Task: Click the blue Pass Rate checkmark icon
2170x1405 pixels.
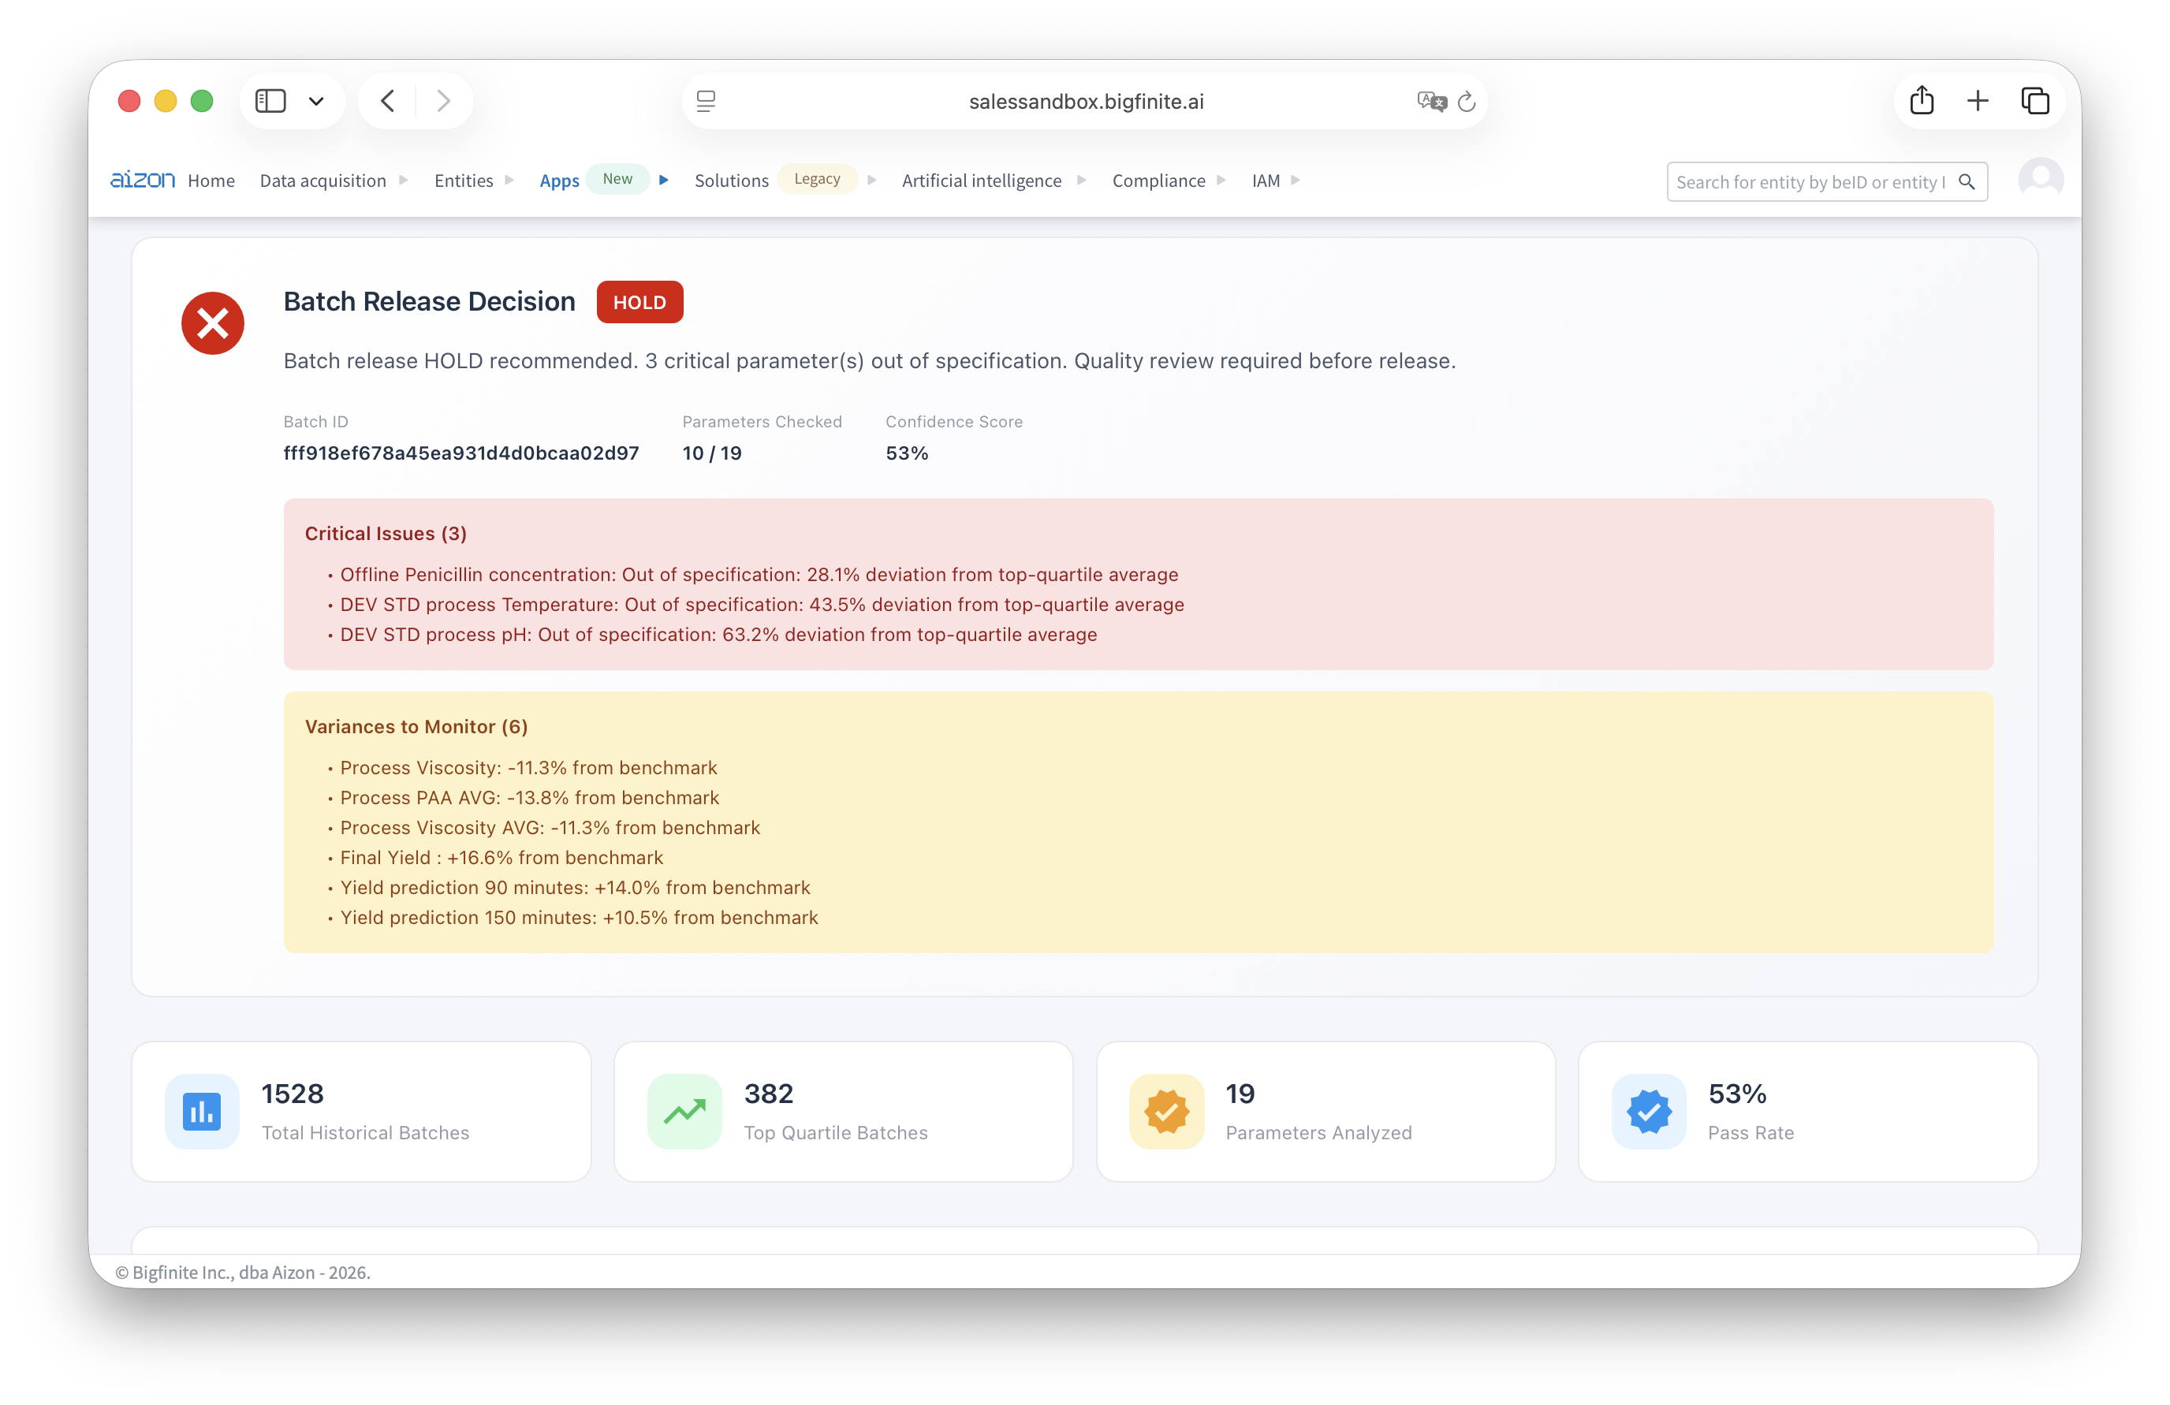Action: point(1649,1110)
